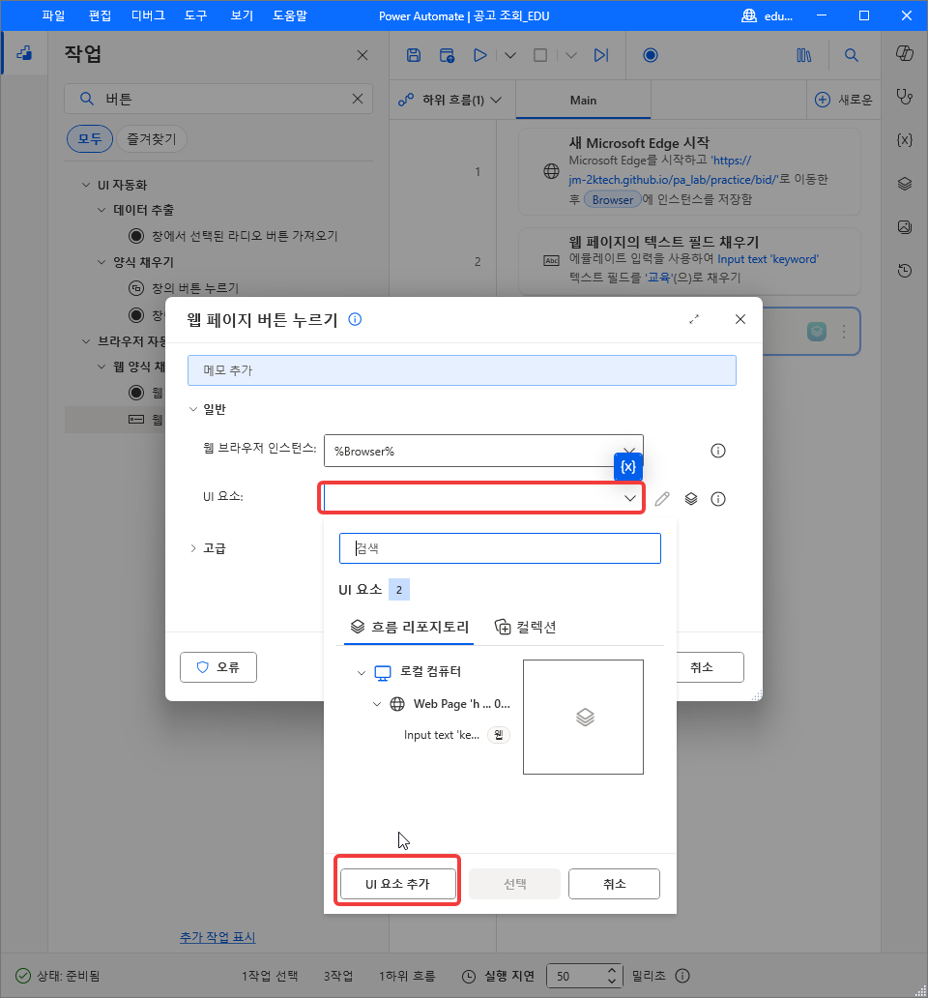This screenshot has height=998, width=928.
Task: Click the search magnifier in the toolbar
Action: pos(852,55)
